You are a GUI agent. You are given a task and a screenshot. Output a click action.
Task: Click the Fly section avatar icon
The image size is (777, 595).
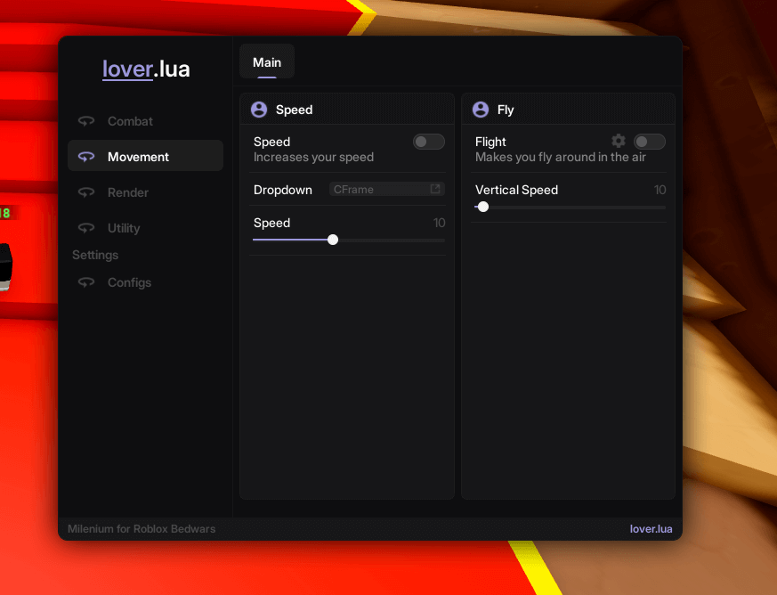pos(481,110)
